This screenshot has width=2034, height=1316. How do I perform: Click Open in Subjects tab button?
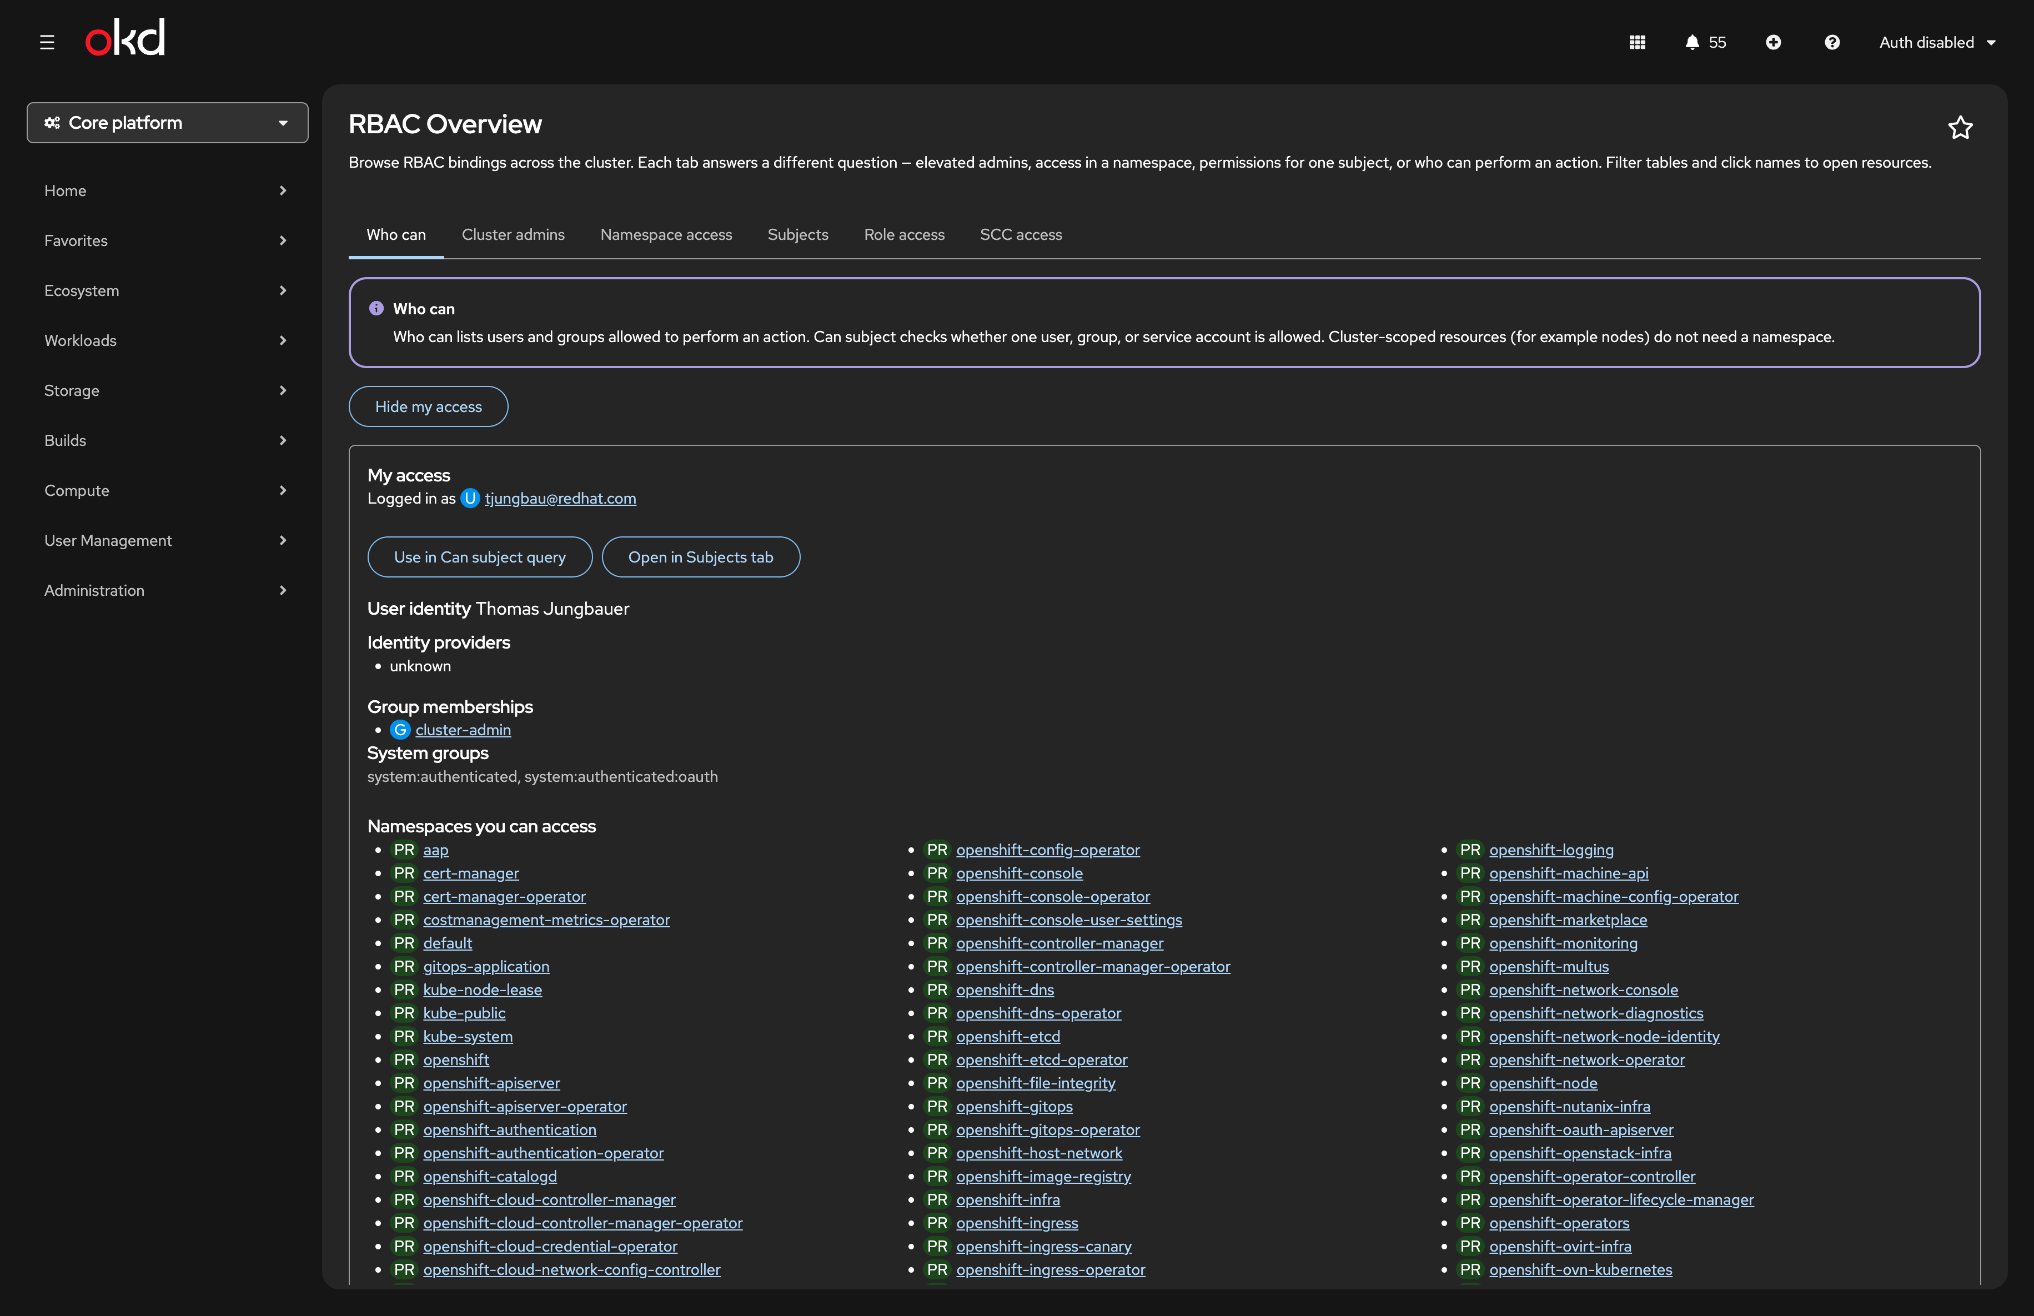tap(700, 557)
